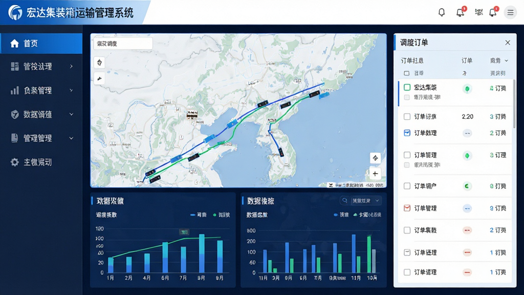Expand the chevron beside the shield sidebar item
Image resolution: width=524 pixels, height=295 pixels.
click(x=71, y=114)
